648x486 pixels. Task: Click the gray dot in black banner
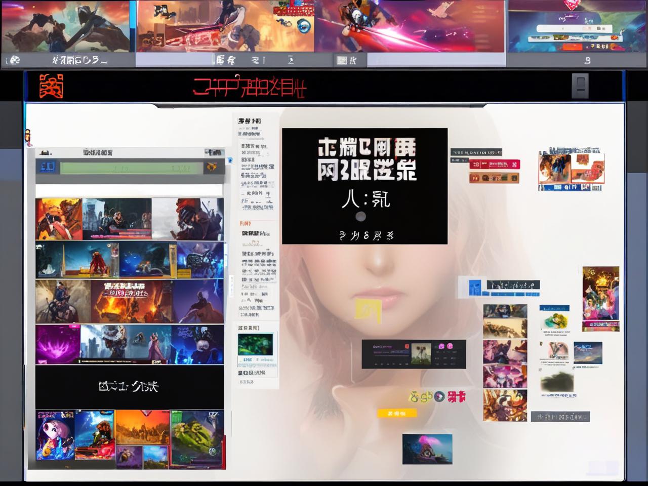coord(360,217)
